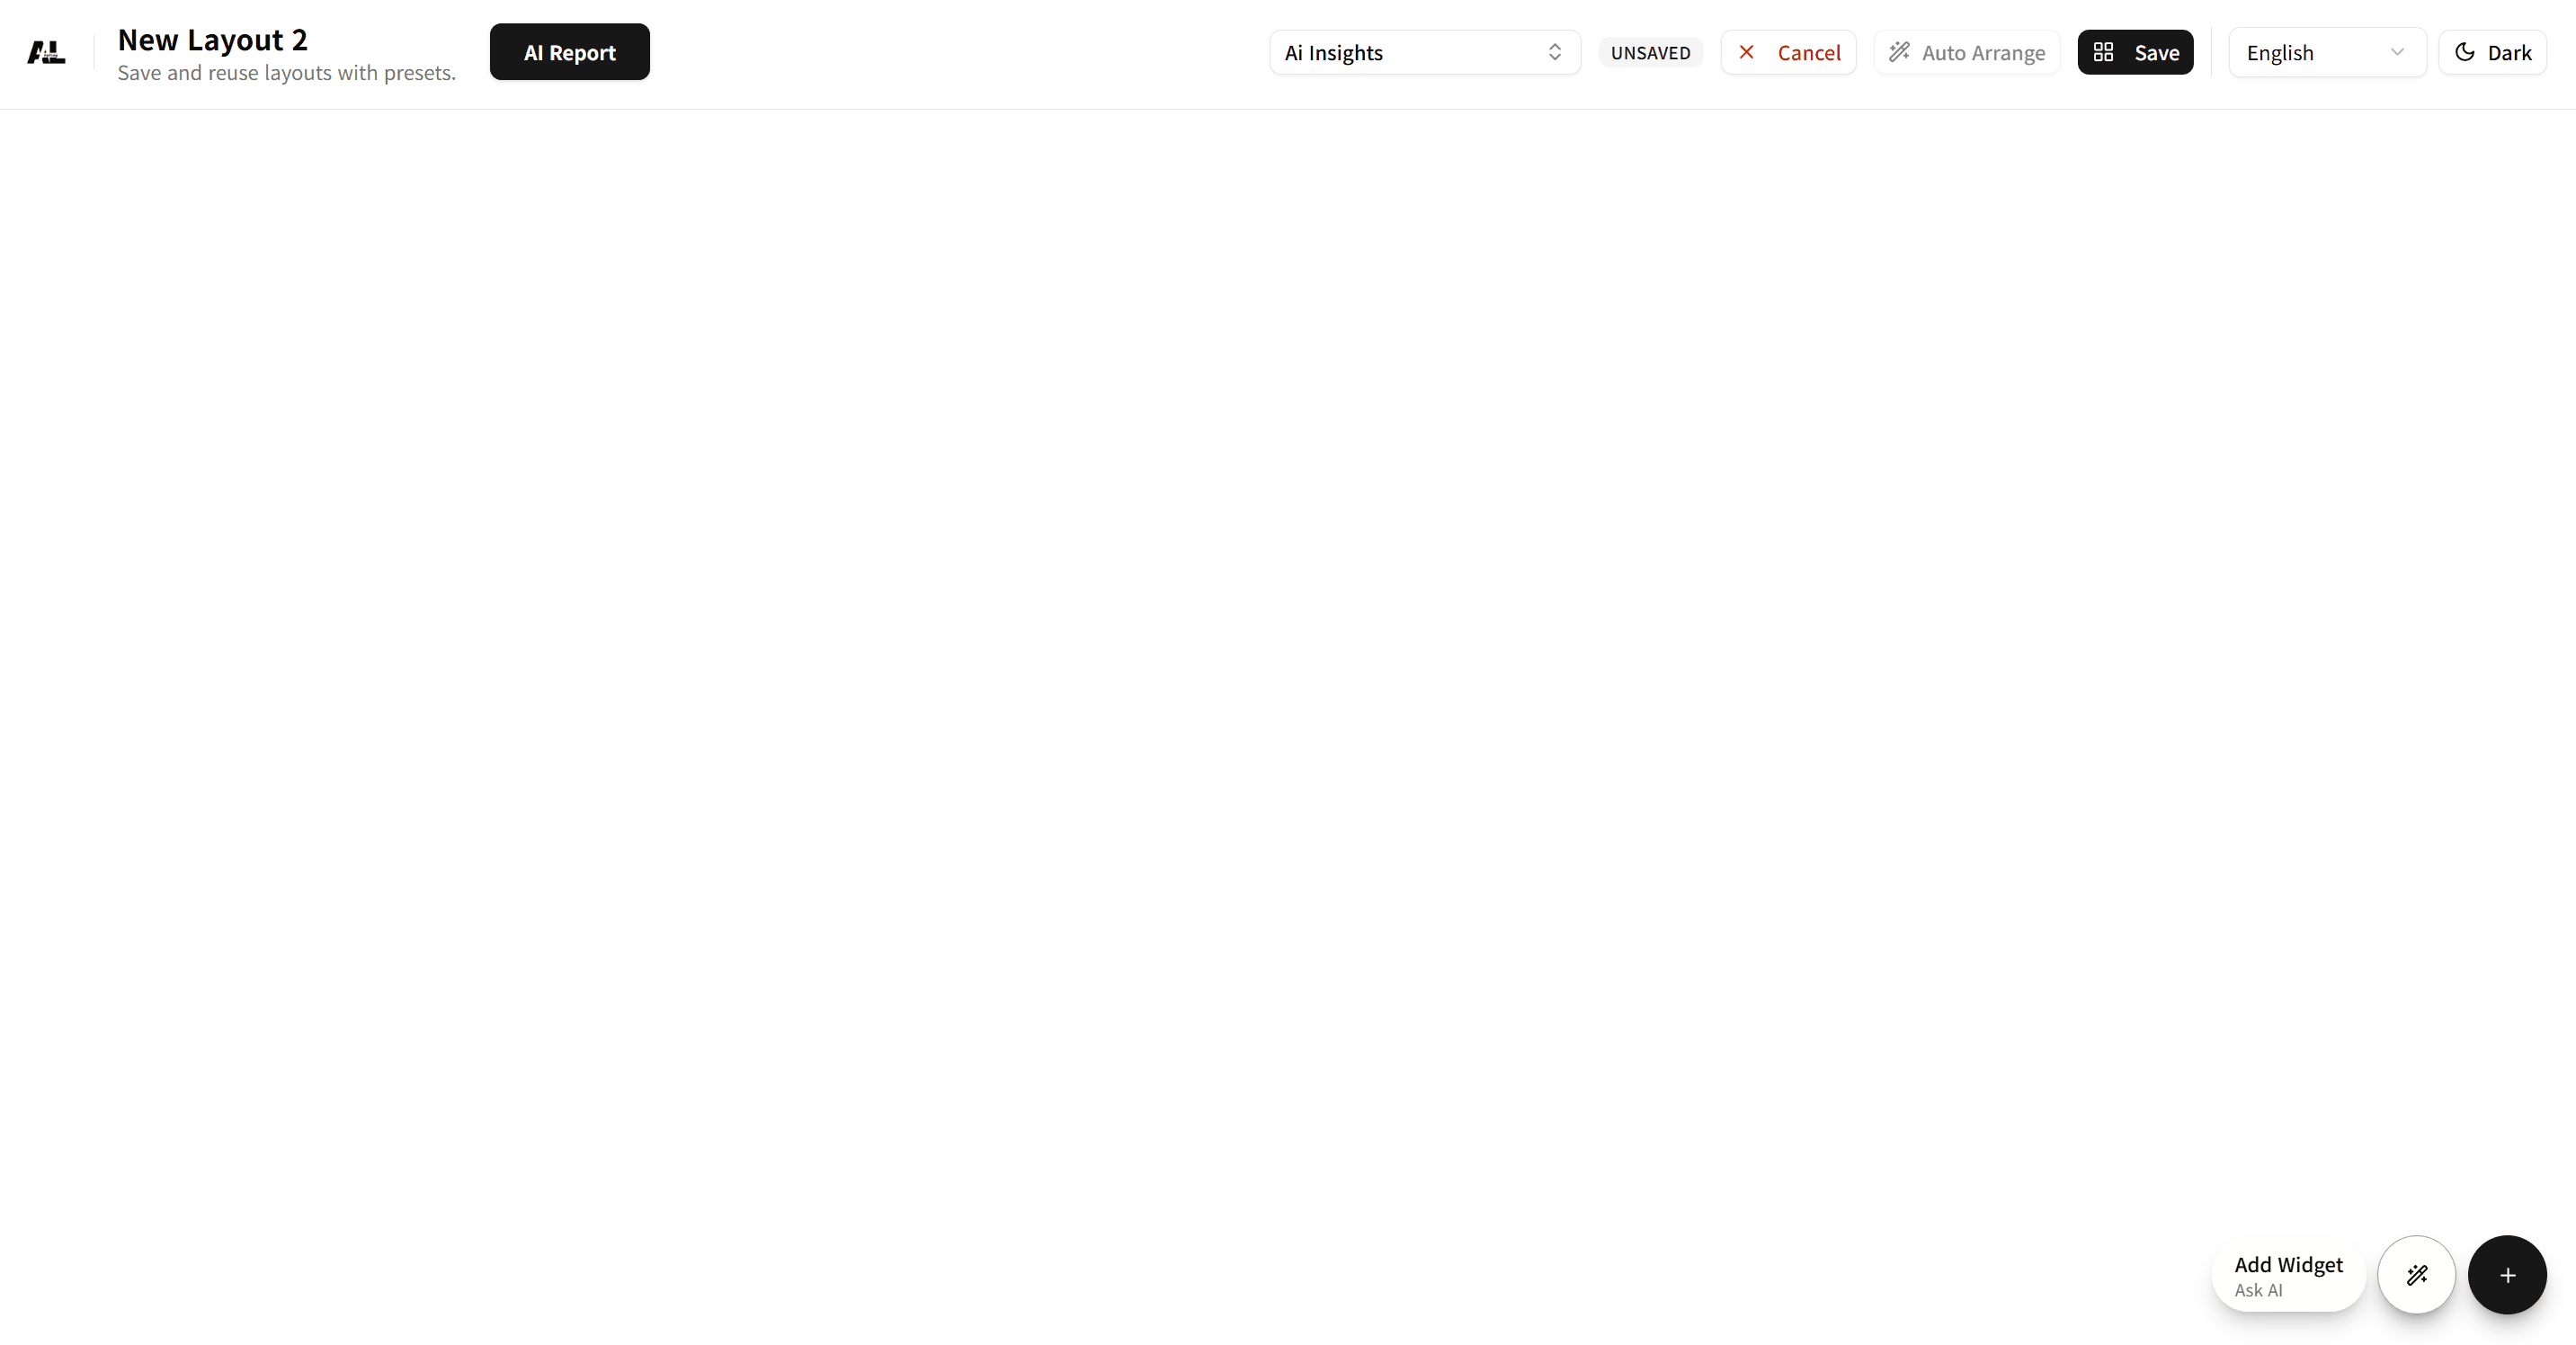2576x1345 pixels.
Task: Open the AI Report panel
Action: coord(569,52)
